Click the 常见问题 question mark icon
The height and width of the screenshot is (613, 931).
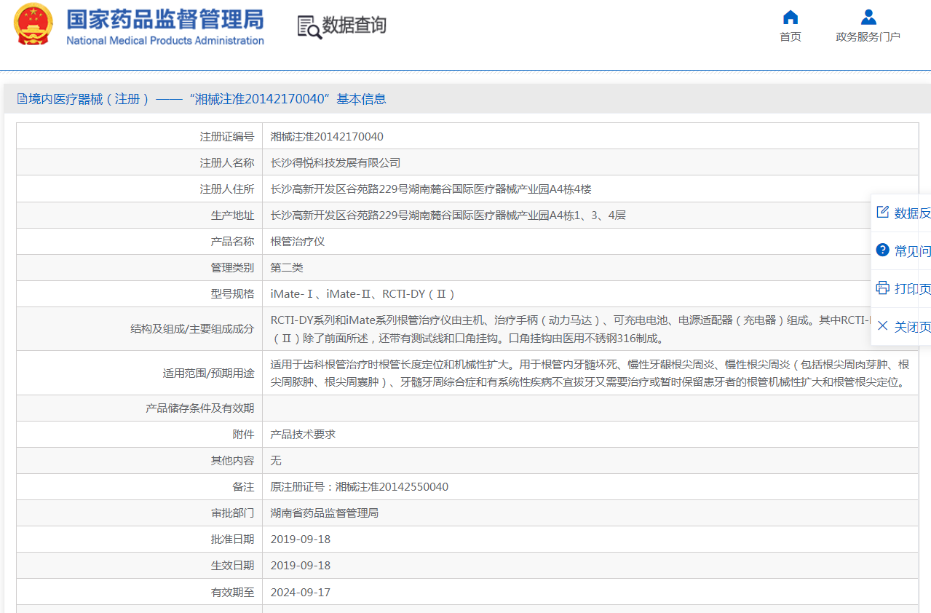pos(883,250)
